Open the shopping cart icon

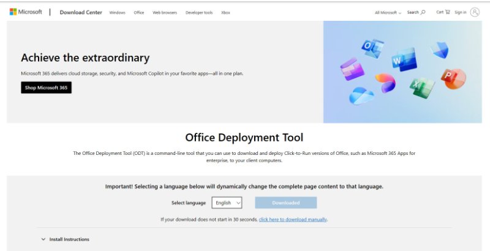pyautogui.click(x=447, y=12)
